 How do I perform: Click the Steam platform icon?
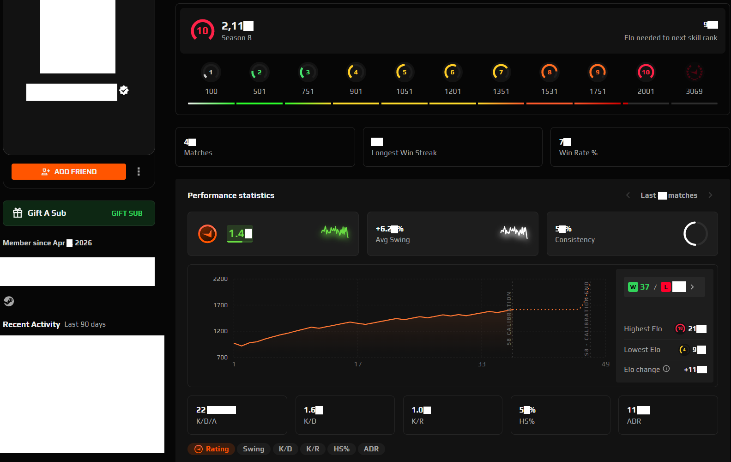coord(9,302)
